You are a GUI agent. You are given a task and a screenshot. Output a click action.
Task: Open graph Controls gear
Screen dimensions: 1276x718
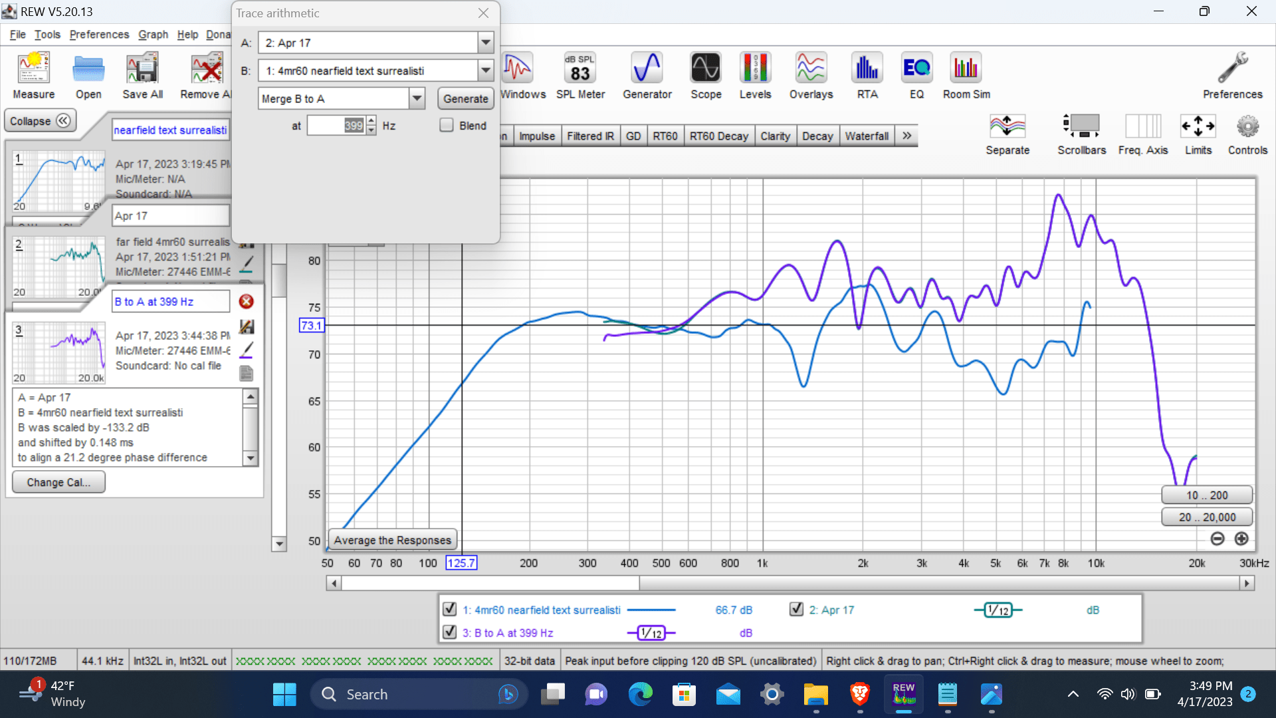pyautogui.click(x=1247, y=134)
